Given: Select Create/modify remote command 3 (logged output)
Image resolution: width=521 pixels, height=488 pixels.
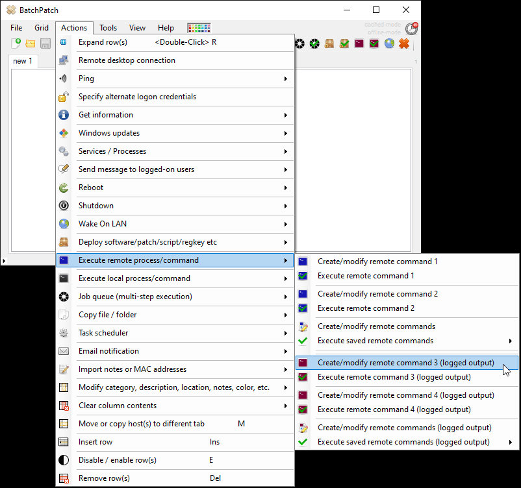Looking at the screenshot, I should point(407,363).
